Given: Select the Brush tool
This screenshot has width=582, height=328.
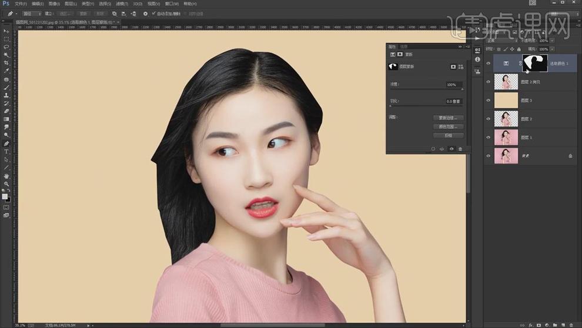Looking at the screenshot, I should coord(6,88).
